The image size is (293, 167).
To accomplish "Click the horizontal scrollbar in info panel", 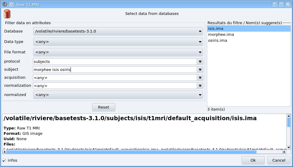I will pyautogui.click(x=144, y=152).
